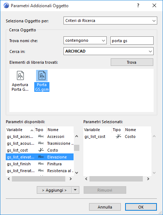Close the Parametri Addizionali Oggetto dialog
Image resolution: width=163 pixels, height=215 pixels.
[x=154, y=5]
